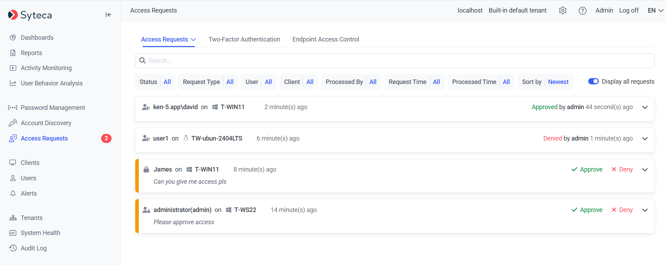This screenshot has width=666, height=265.
Task: Click the Search input field
Action: pyautogui.click(x=394, y=61)
